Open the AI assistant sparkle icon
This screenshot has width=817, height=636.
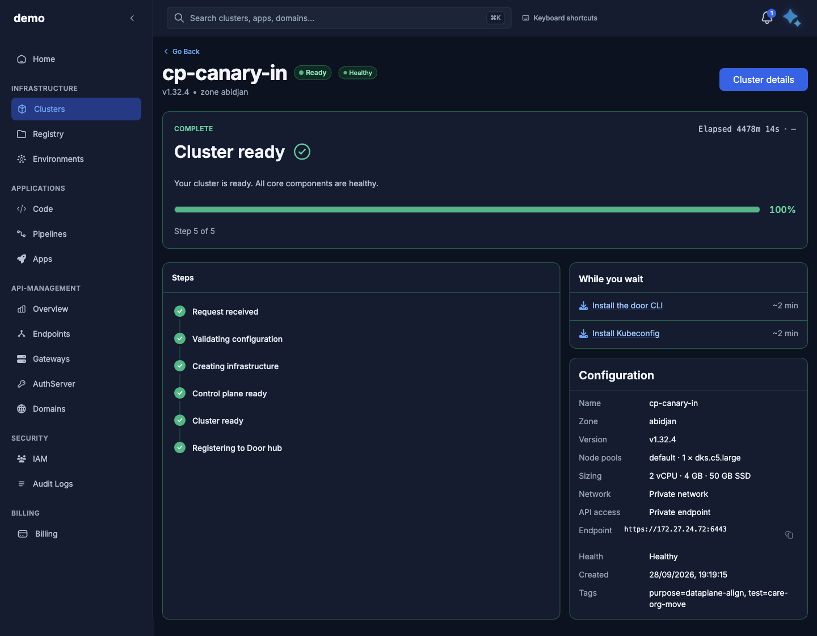click(x=792, y=18)
